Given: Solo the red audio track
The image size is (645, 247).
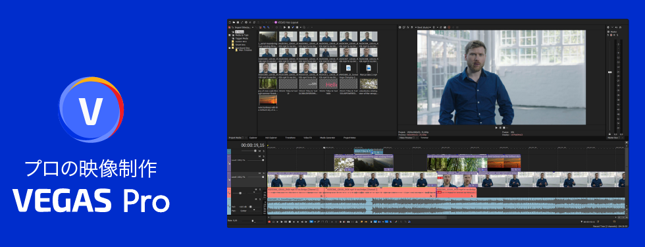Looking at the screenshot, I should point(260,190).
